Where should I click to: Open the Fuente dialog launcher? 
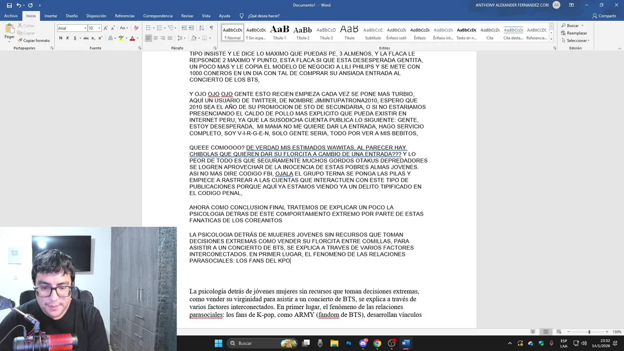pos(140,48)
